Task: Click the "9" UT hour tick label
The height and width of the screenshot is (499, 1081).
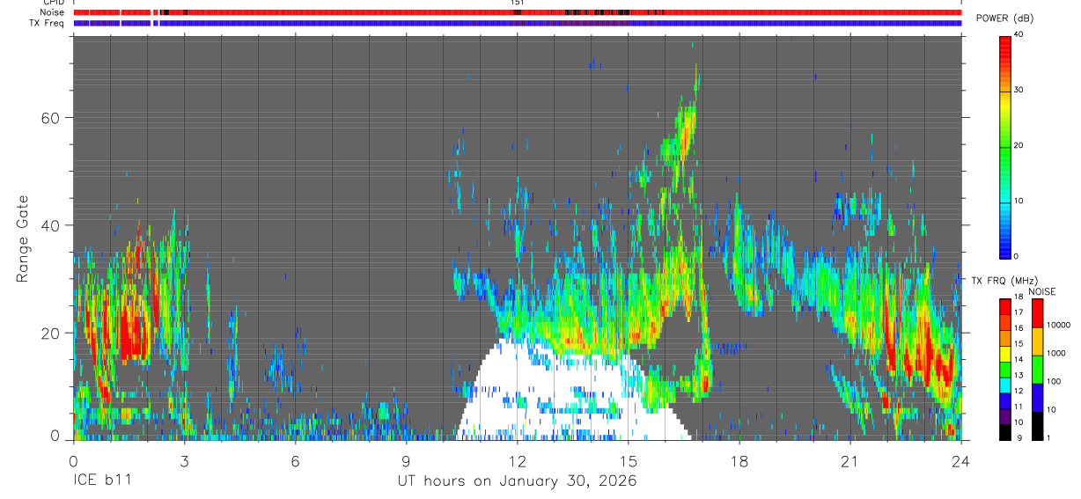Action: (406, 461)
